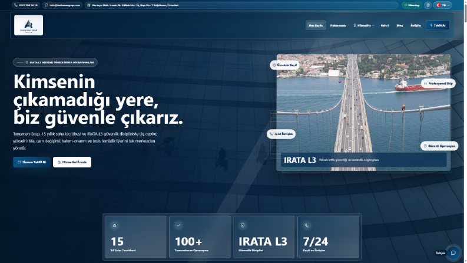Click Güvenli Operasyon chip on image
Screen dimensions: 467x263
click(x=439, y=146)
